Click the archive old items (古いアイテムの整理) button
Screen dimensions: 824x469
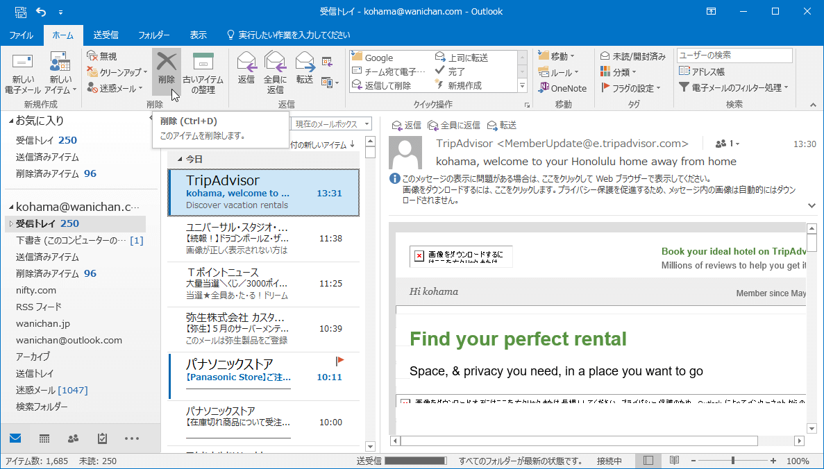coord(203,72)
